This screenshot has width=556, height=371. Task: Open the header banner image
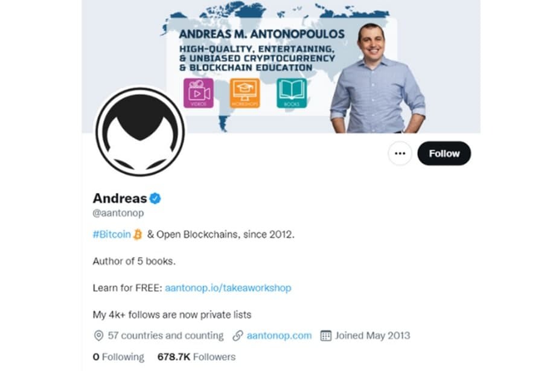(x=281, y=66)
